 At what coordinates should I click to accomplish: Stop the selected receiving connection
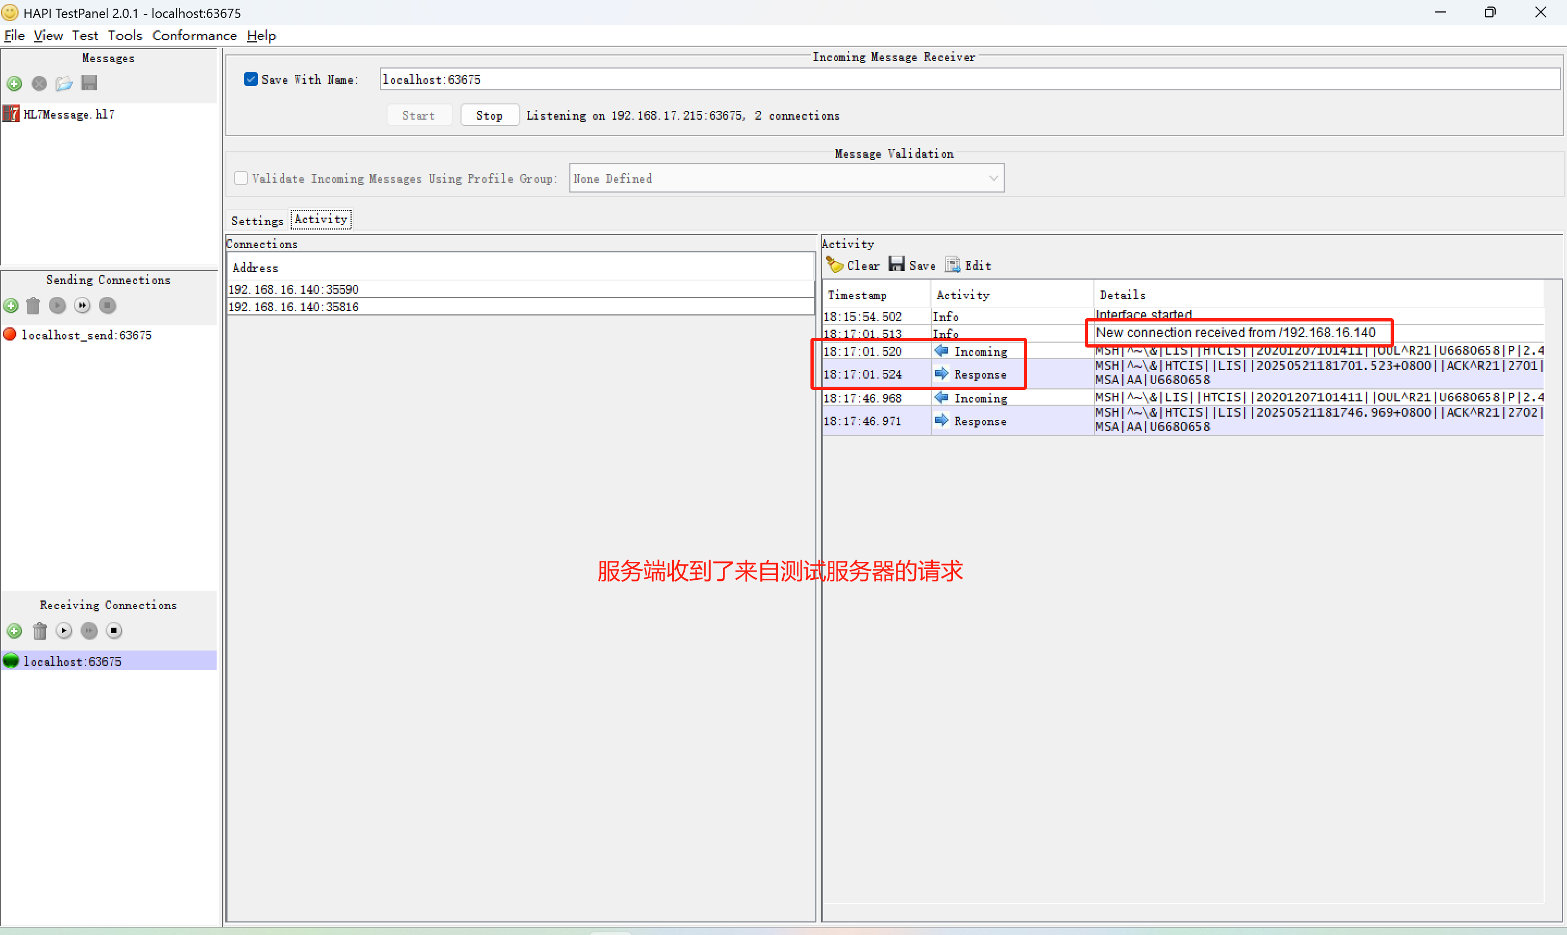pyautogui.click(x=113, y=631)
